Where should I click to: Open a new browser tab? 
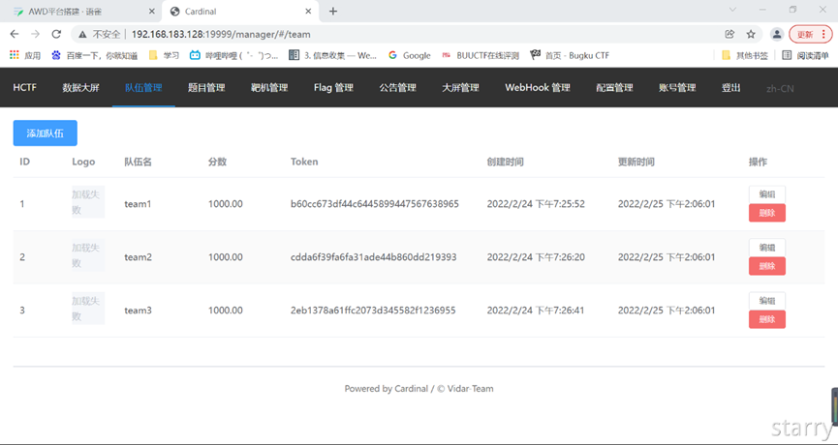[333, 12]
